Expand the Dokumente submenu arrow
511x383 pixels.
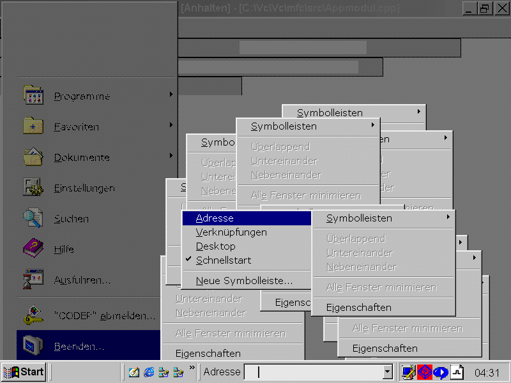click(x=171, y=156)
